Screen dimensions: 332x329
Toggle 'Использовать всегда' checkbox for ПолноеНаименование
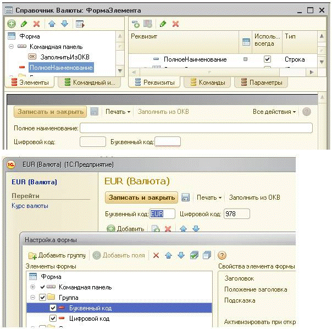267,59
